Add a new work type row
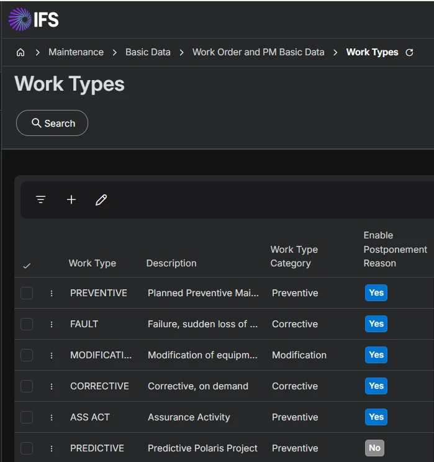Screen dimensions: 434x462 (71, 199)
